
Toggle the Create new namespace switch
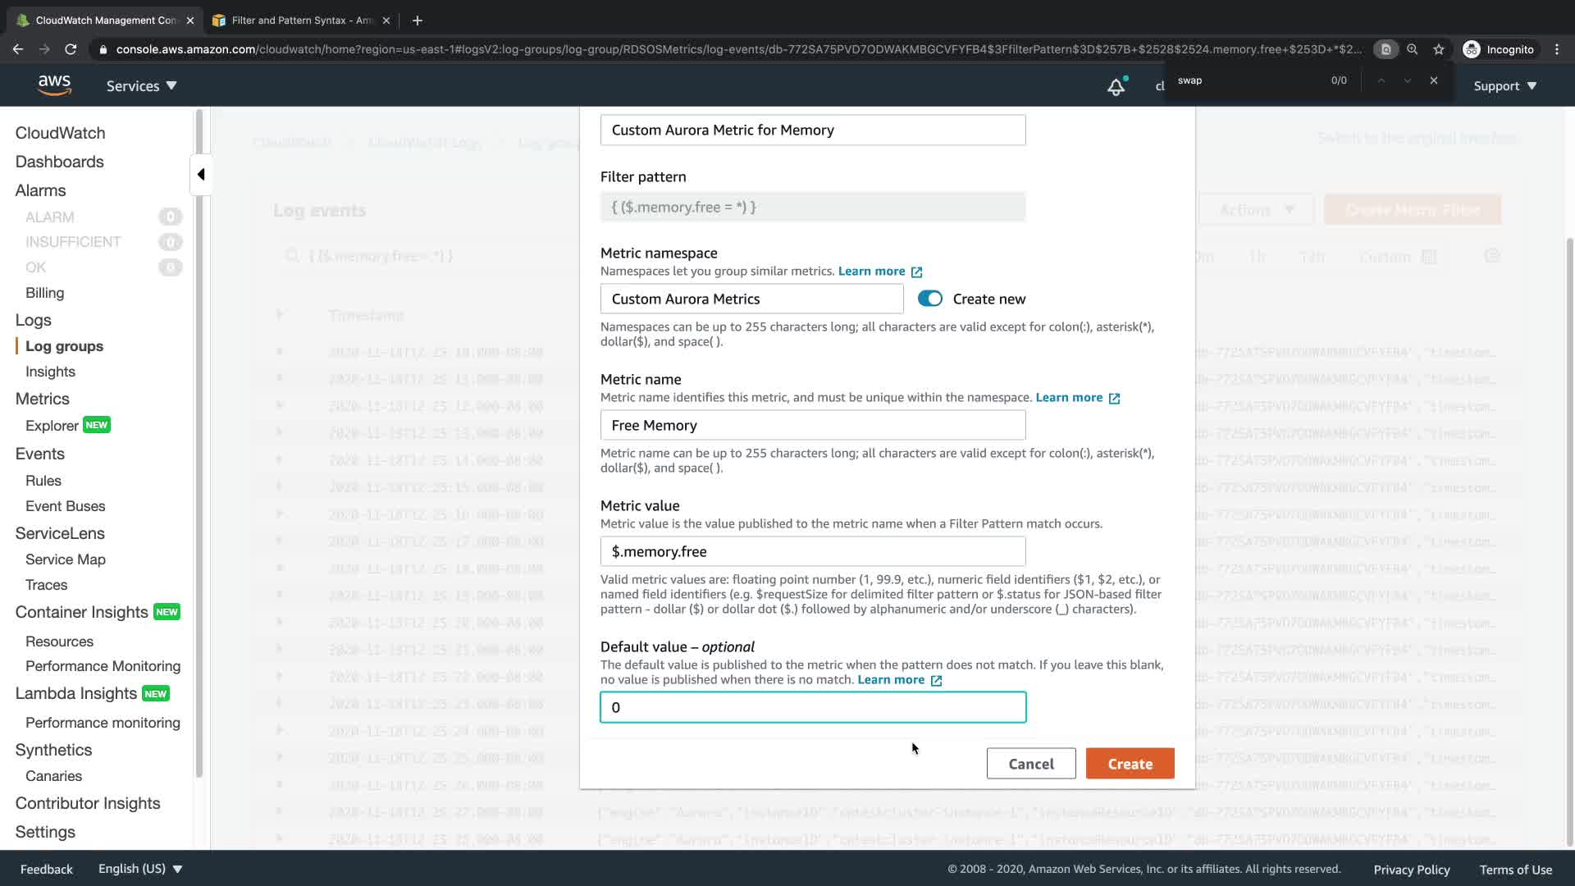point(929,299)
